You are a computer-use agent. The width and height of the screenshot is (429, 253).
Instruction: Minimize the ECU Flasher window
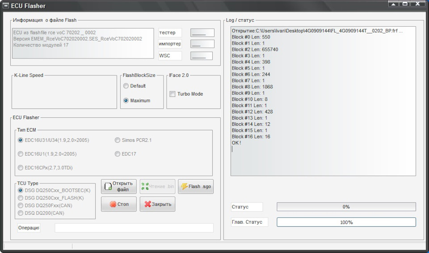(393, 4)
